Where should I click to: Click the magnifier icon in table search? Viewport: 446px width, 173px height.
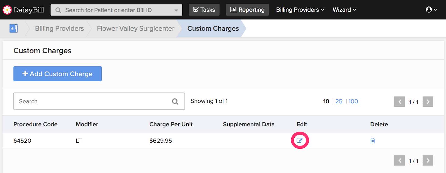tap(175, 101)
